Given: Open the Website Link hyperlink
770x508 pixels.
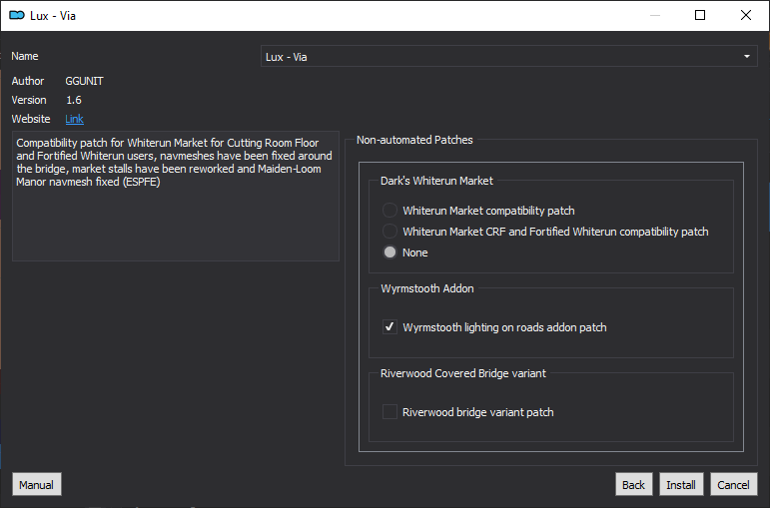Looking at the screenshot, I should 74,119.
